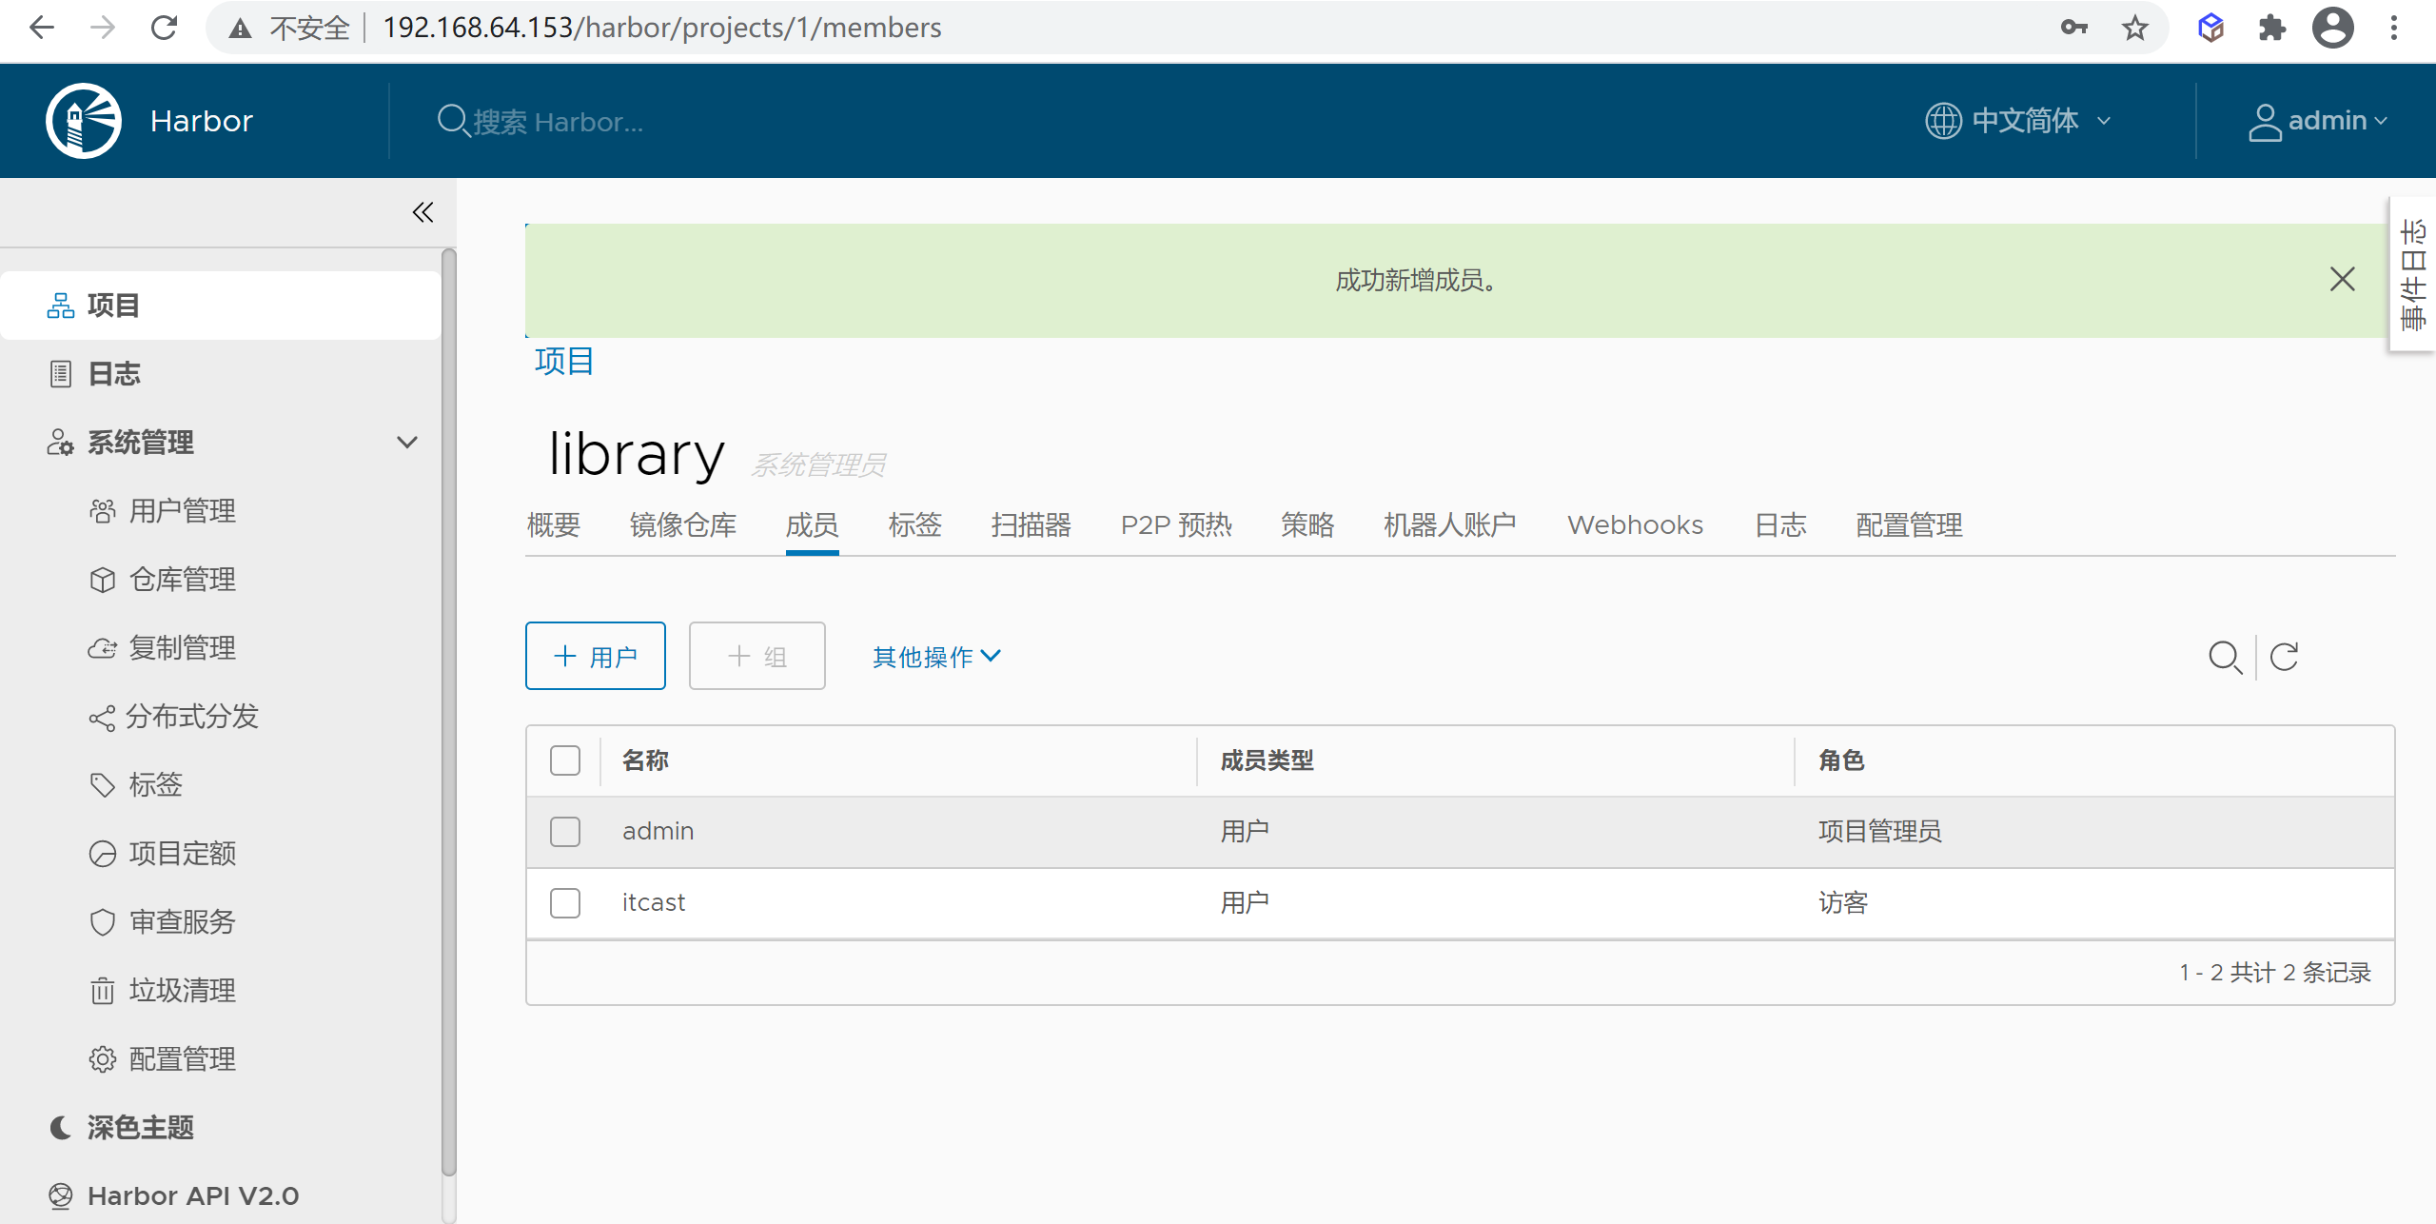Check the itcast member row

(x=564, y=902)
